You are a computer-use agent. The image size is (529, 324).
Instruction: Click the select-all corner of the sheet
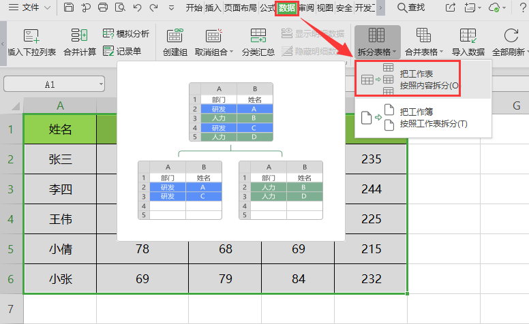[x=16, y=106]
